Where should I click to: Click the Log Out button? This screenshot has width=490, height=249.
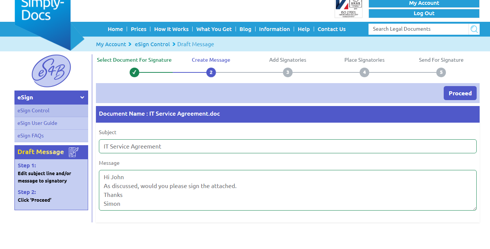[x=424, y=13]
